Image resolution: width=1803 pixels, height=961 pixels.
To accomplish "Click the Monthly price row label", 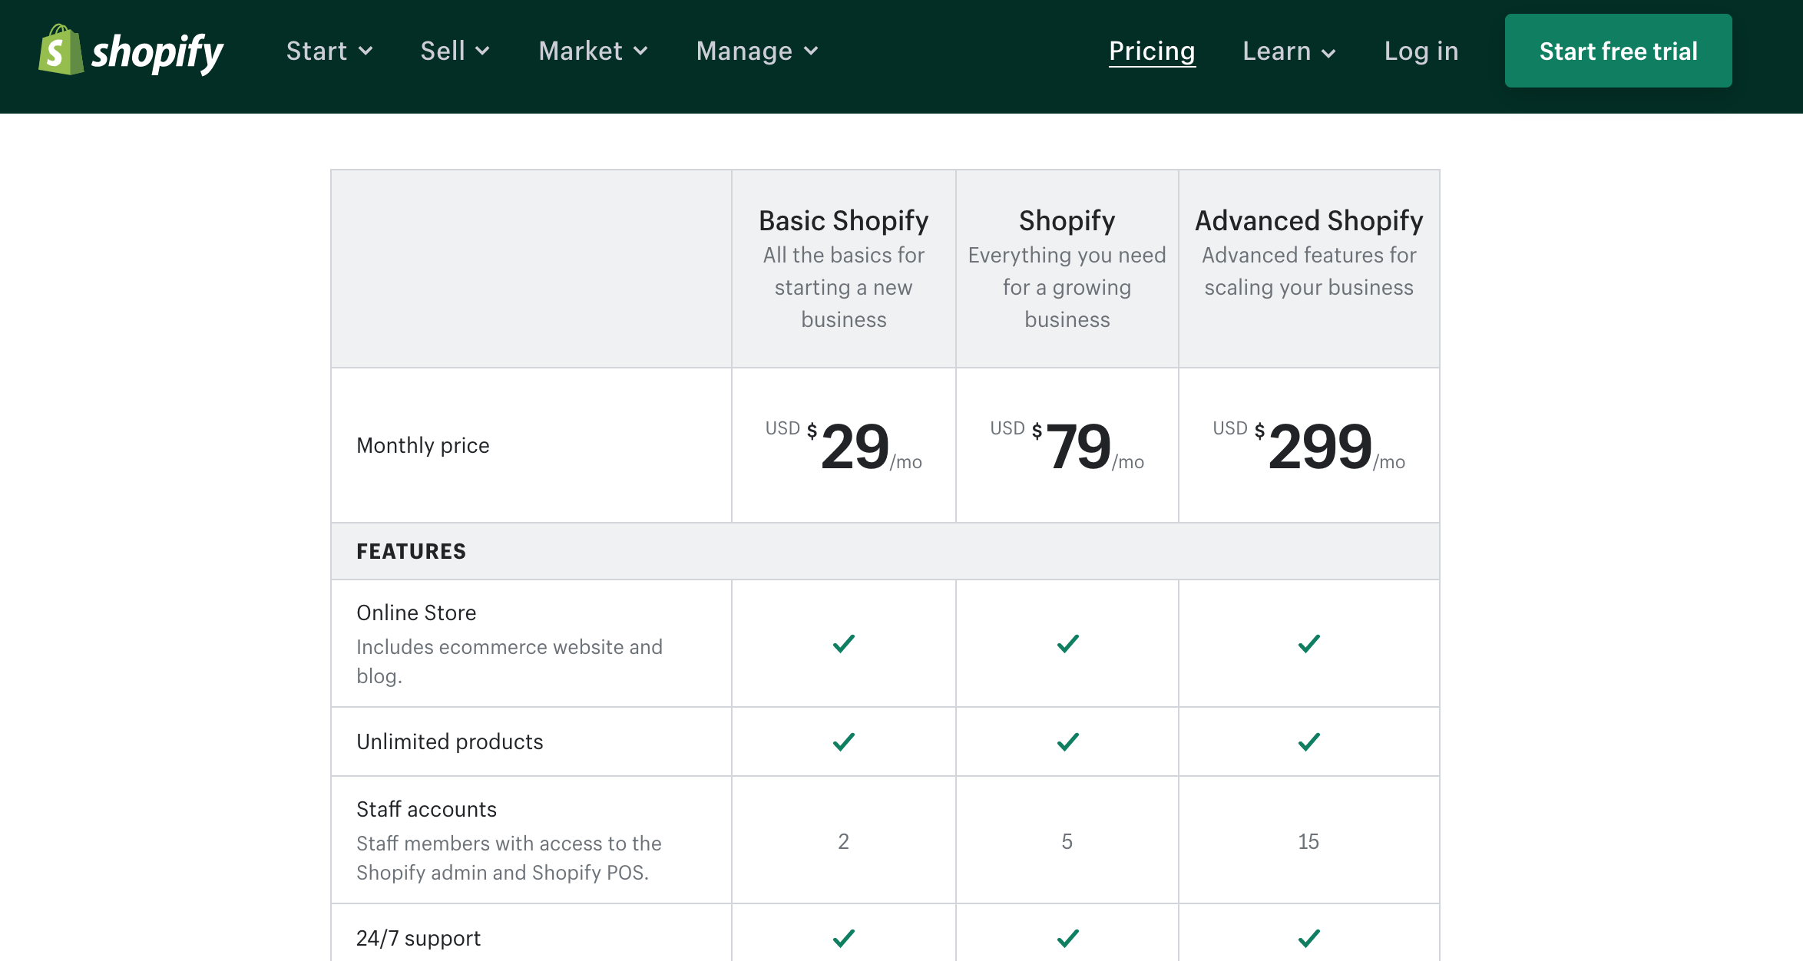I will tap(423, 445).
